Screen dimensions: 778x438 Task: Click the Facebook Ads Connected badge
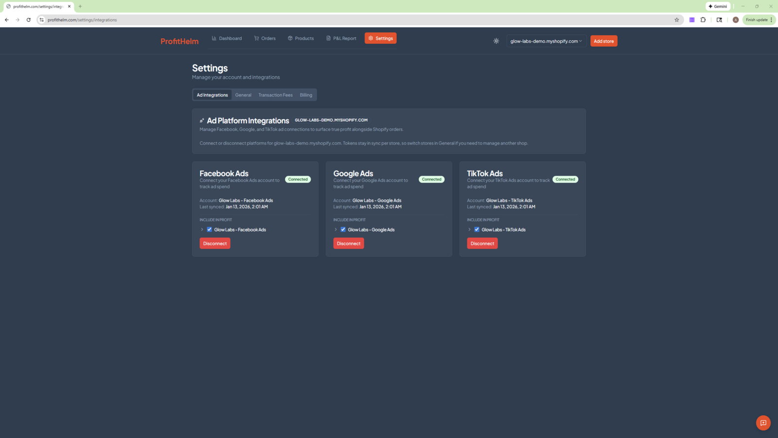298,180
